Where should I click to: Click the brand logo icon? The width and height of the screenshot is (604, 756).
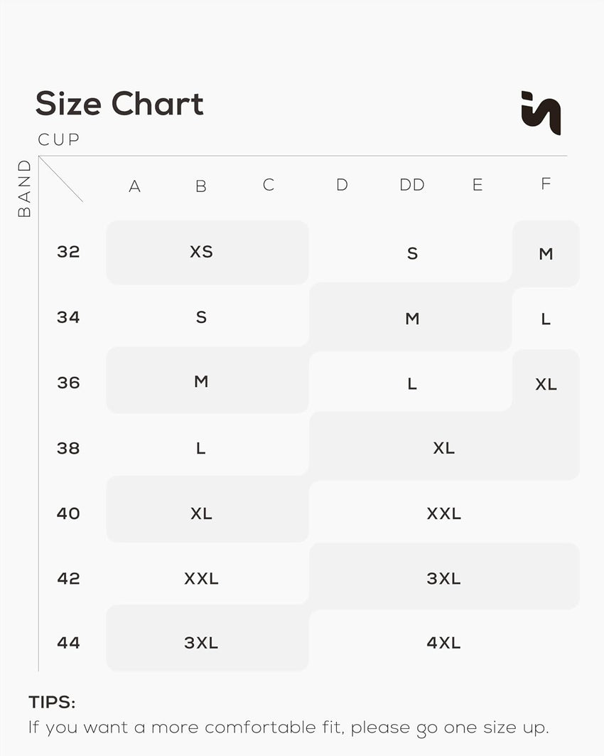pos(541,113)
